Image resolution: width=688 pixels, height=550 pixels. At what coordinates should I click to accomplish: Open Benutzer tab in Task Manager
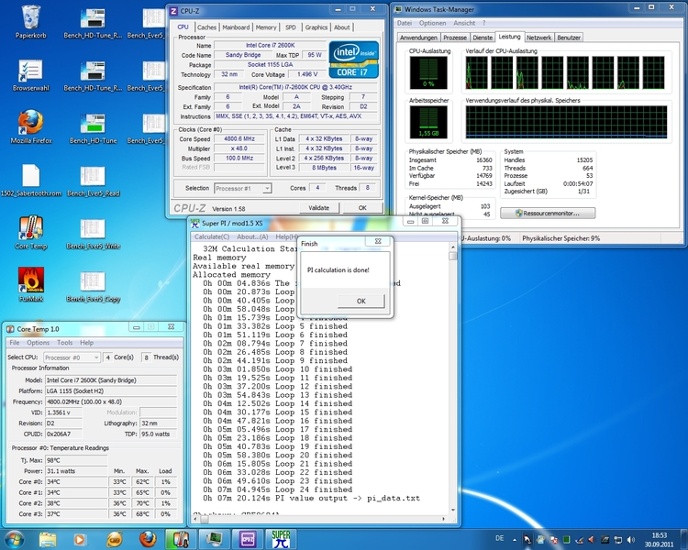pyautogui.click(x=569, y=38)
